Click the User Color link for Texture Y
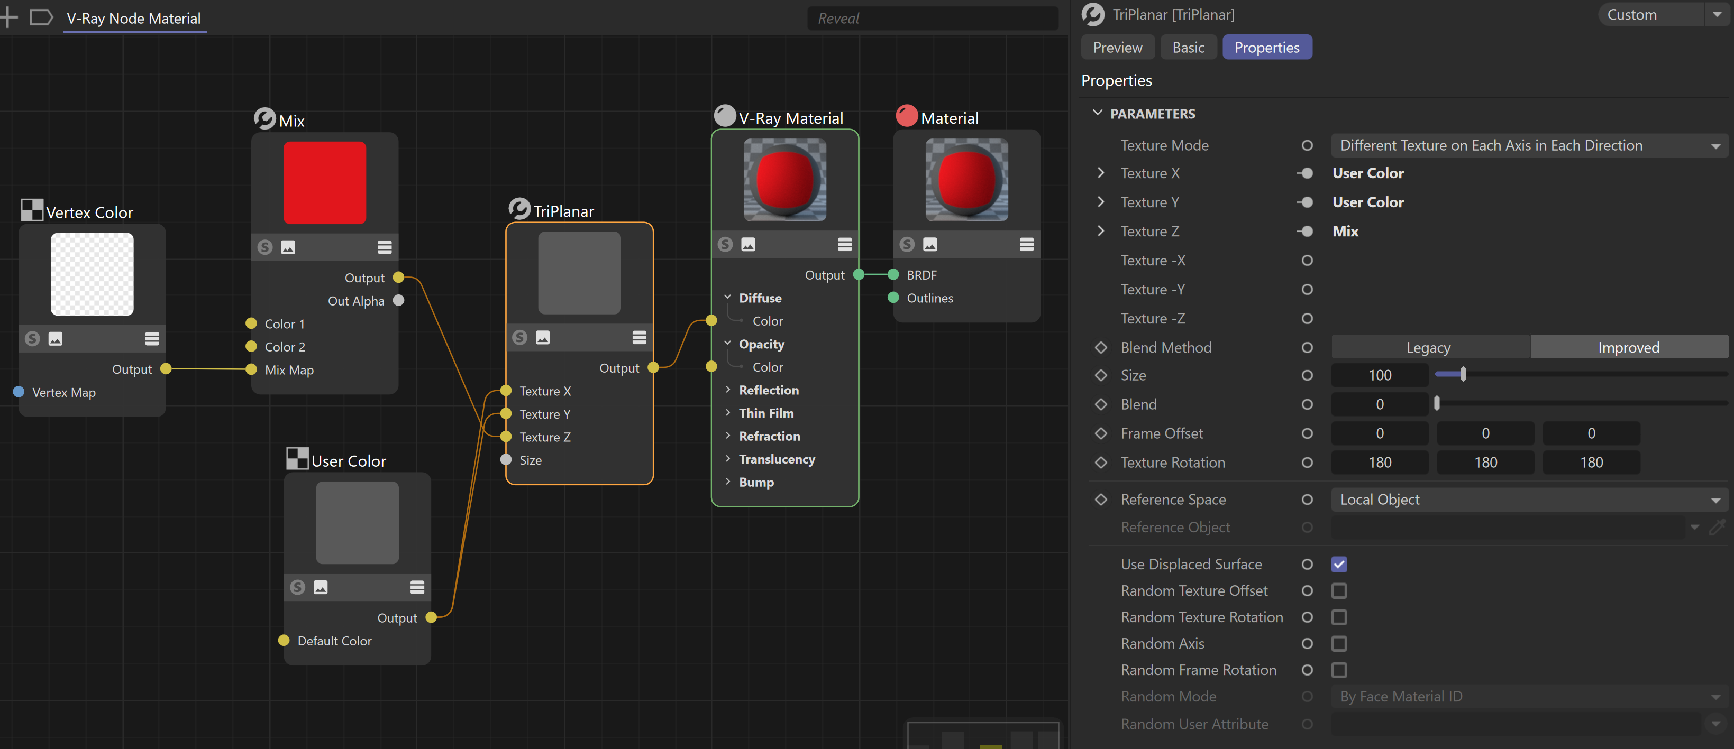 [x=1368, y=202]
